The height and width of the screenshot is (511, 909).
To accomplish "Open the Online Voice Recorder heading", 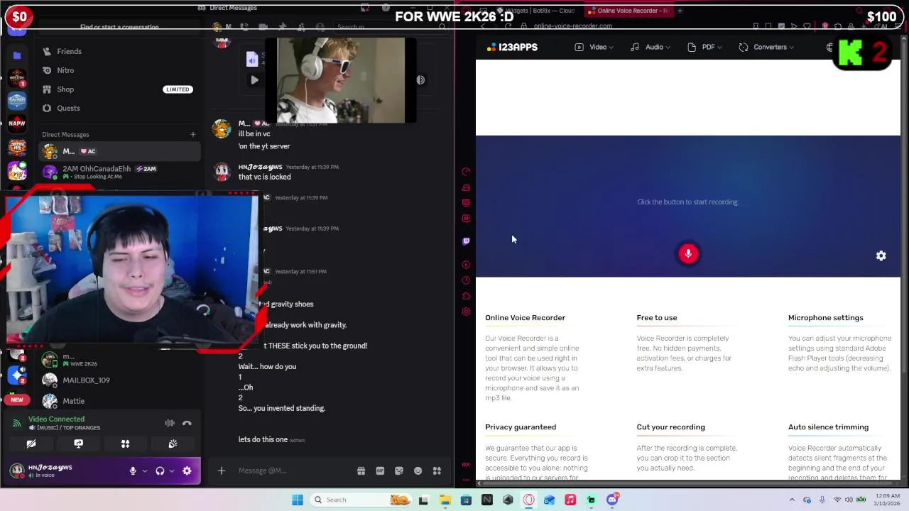I will (525, 317).
